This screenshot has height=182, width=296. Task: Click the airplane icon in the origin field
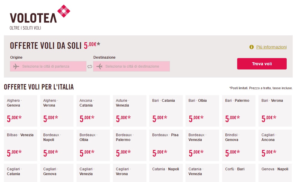tap(16, 66)
